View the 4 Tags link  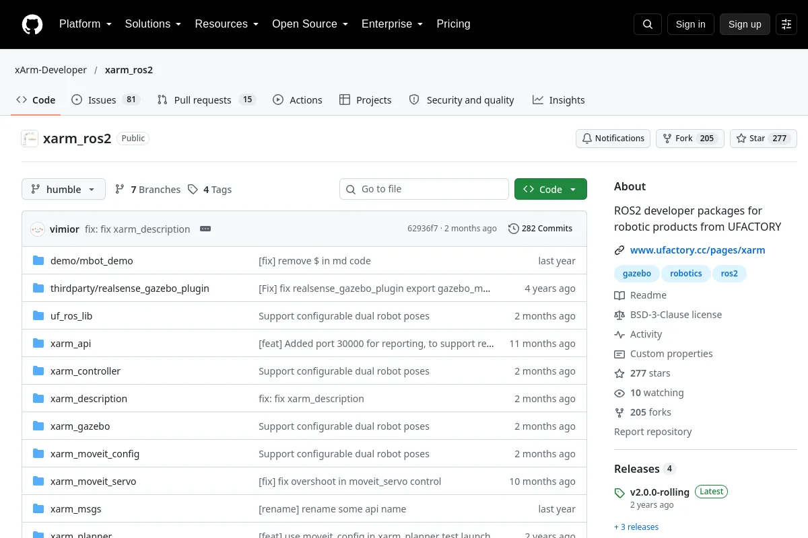209,190
